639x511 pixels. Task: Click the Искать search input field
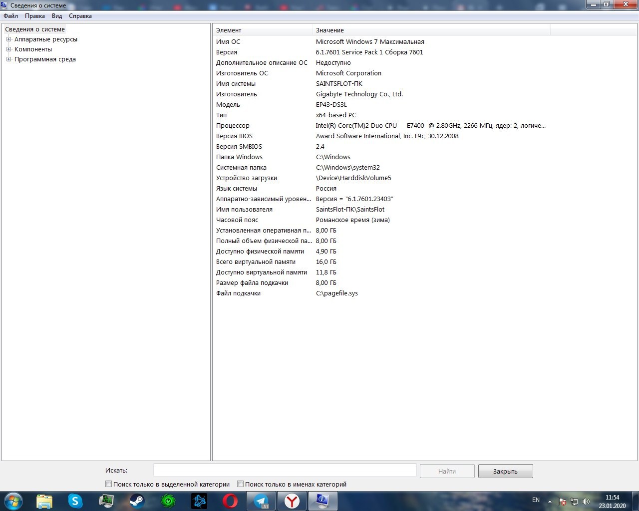point(285,470)
